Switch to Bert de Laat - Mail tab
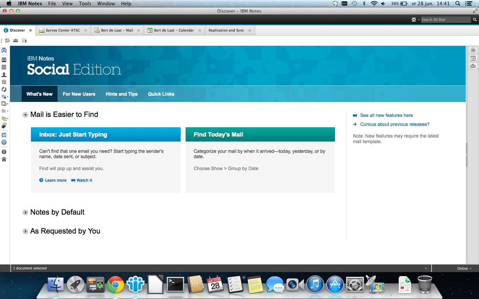 [x=117, y=30]
